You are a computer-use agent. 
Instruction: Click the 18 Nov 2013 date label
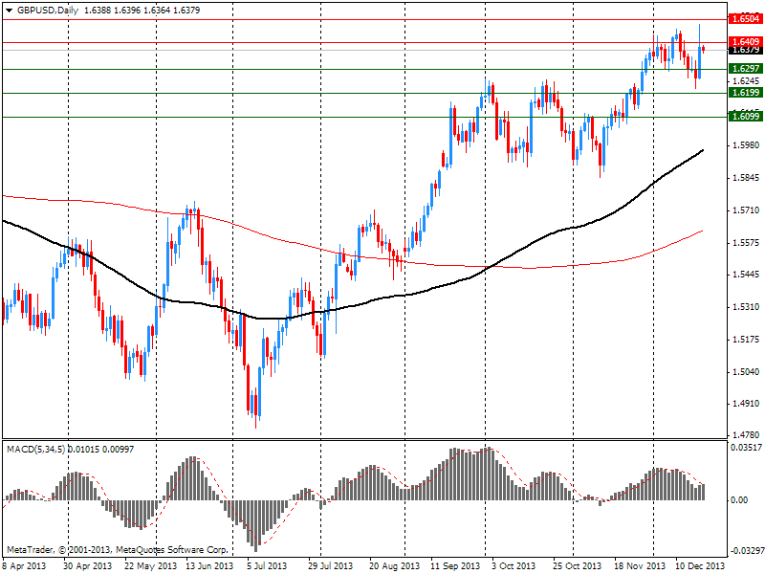(x=639, y=566)
